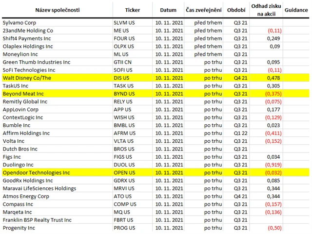312x234 pixels.
Task: Click the Čas zveřejnění column header
Action: point(204,10)
